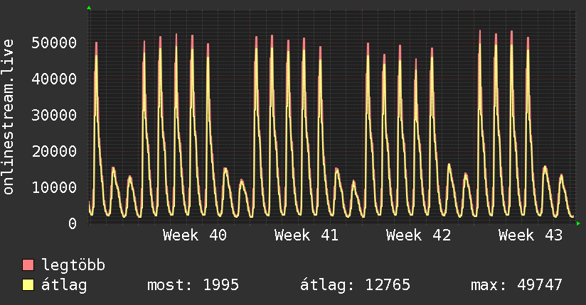Click the pink legtöbb legend swatch
The image size is (586, 305).
(28, 265)
